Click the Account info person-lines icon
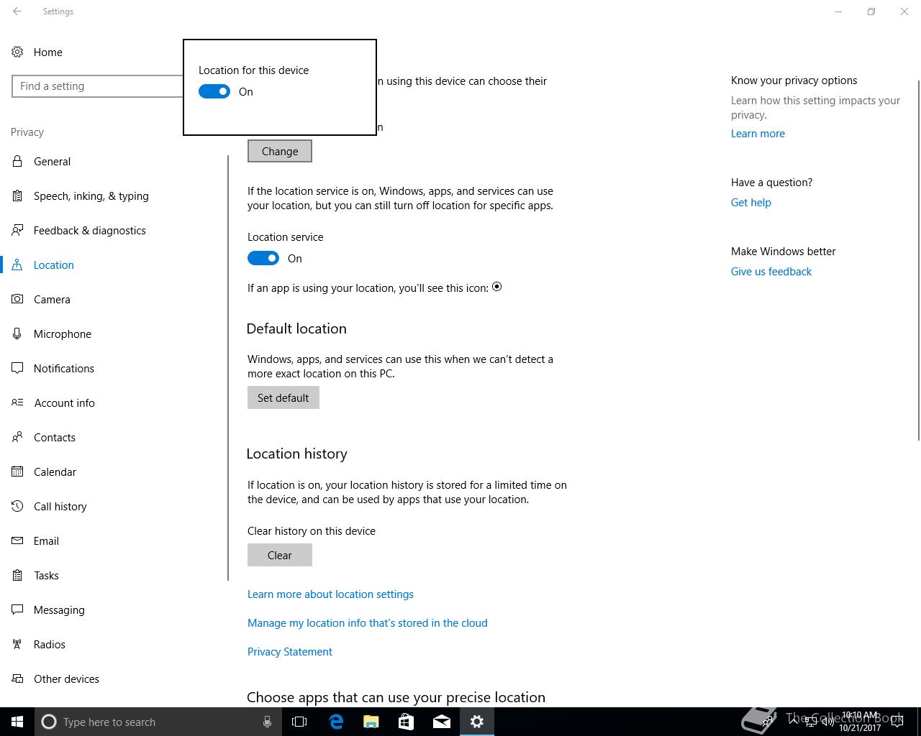Viewport: 921px width, 736px height. tap(17, 402)
